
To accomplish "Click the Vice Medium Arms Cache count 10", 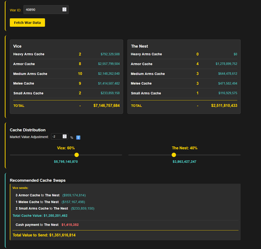I will (80, 74).
